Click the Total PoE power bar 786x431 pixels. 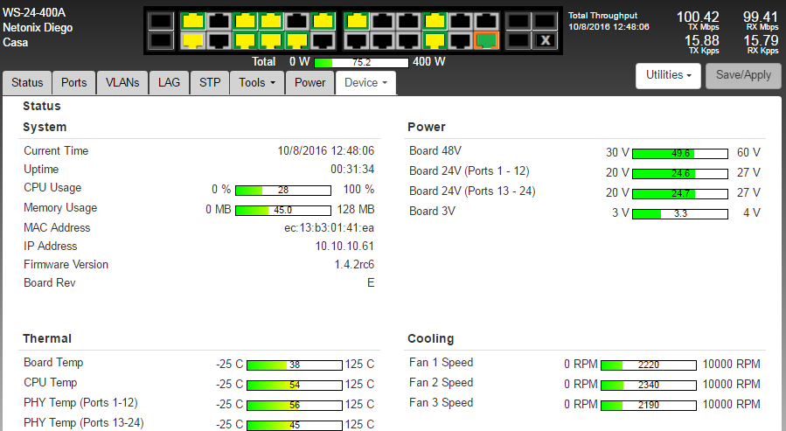point(361,62)
